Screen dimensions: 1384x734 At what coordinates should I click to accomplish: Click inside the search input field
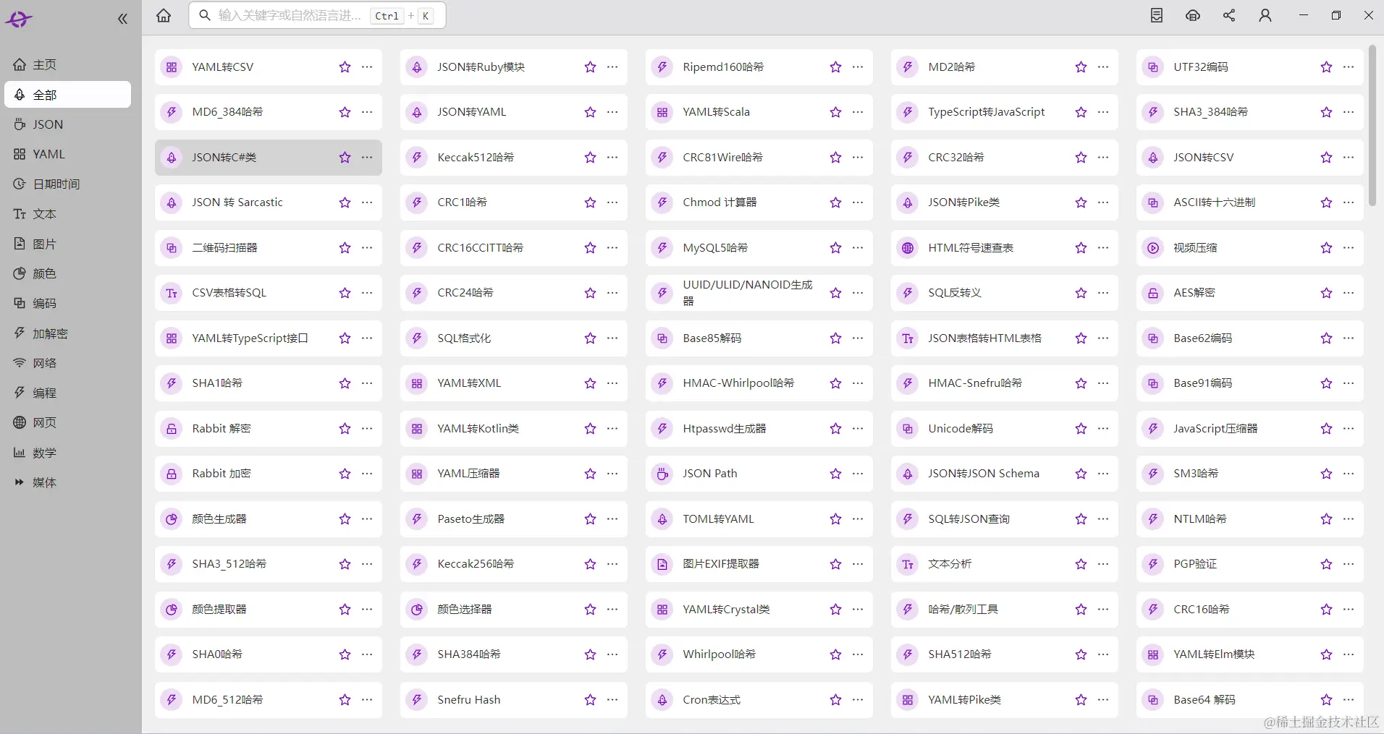pyautogui.click(x=290, y=15)
